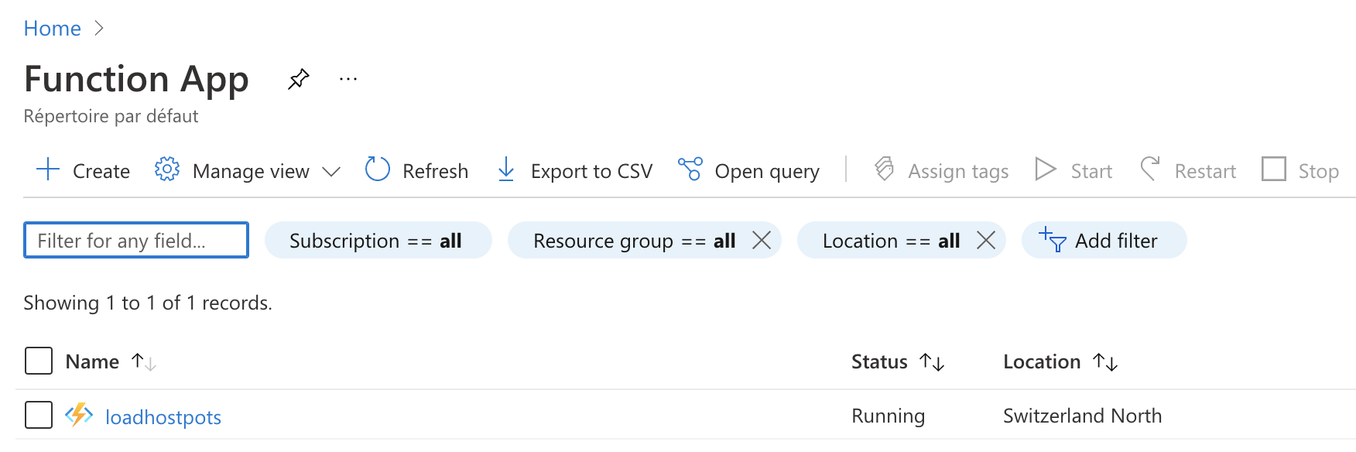Sort by Name column arrows
Image resolution: width=1356 pixels, height=452 pixels.
coord(144,361)
